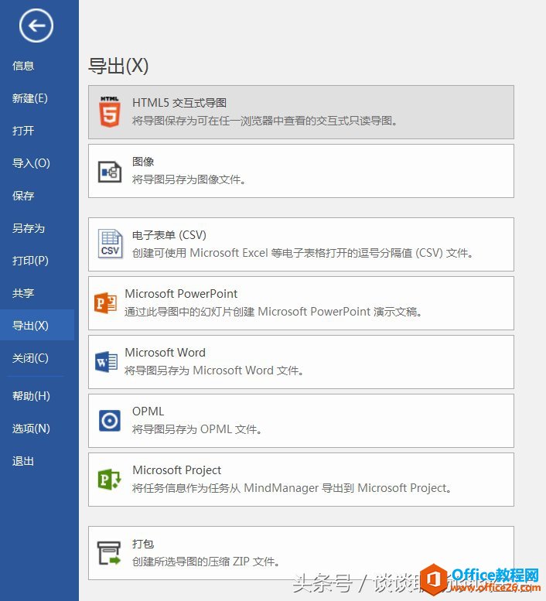Click the archive pack icon
The height and width of the screenshot is (601, 546).
pyautogui.click(x=109, y=553)
